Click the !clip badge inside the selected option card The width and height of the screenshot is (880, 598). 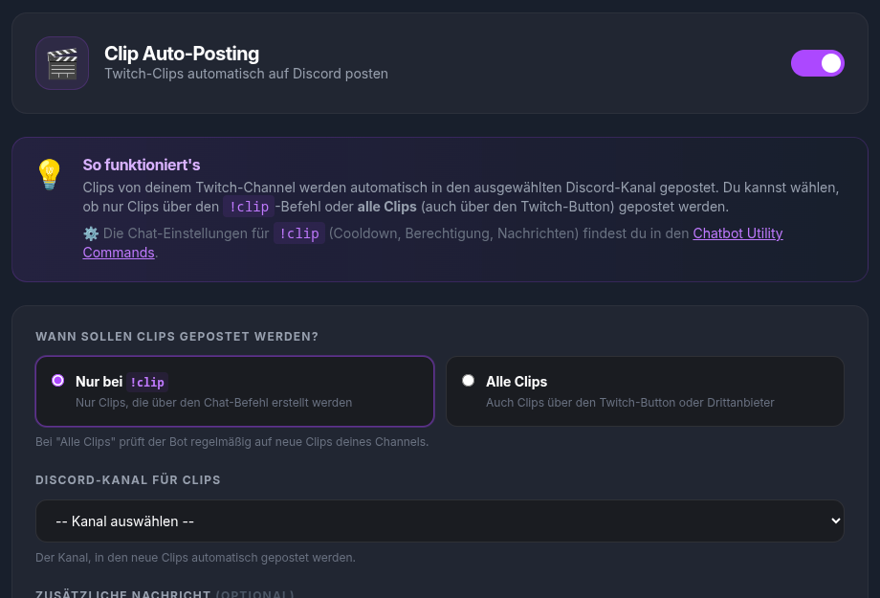pos(147,382)
